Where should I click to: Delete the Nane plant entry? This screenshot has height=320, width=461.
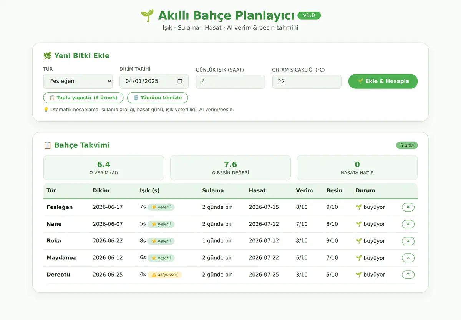pyautogui.click(x=408, y=224)
